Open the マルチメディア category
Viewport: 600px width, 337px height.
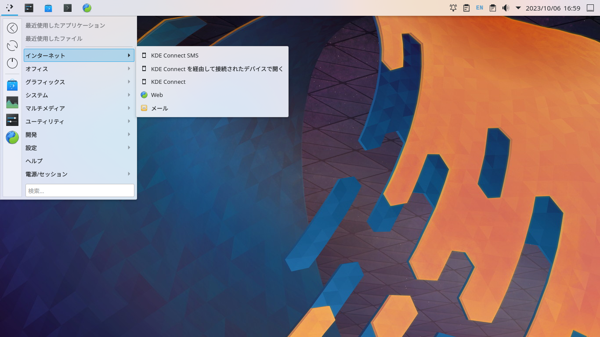point(79,108)
